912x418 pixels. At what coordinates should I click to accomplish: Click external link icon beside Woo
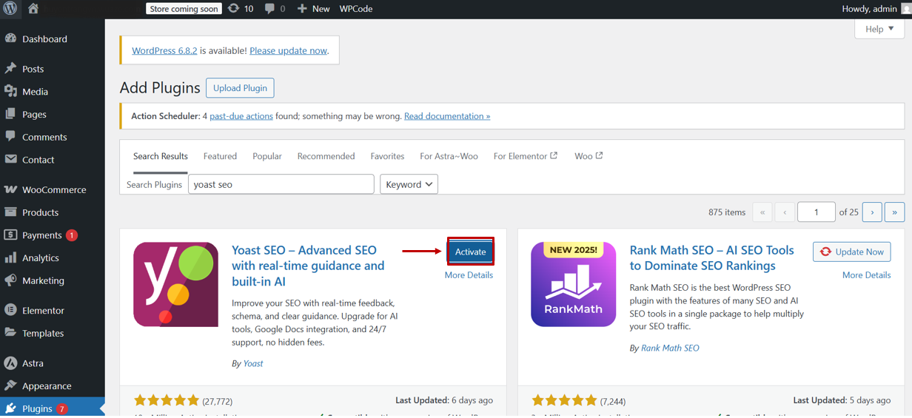coord(599,155)
